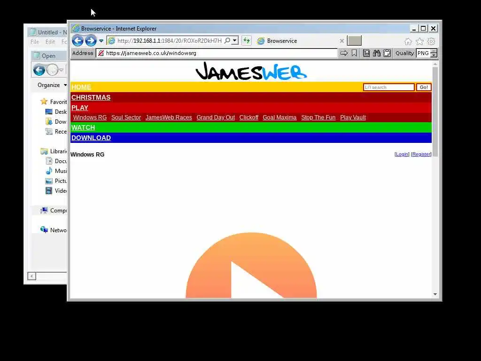Click the IE Home icon
Image resolution: width=481 pixels, height=361 pixels.
tap(408, 41)
